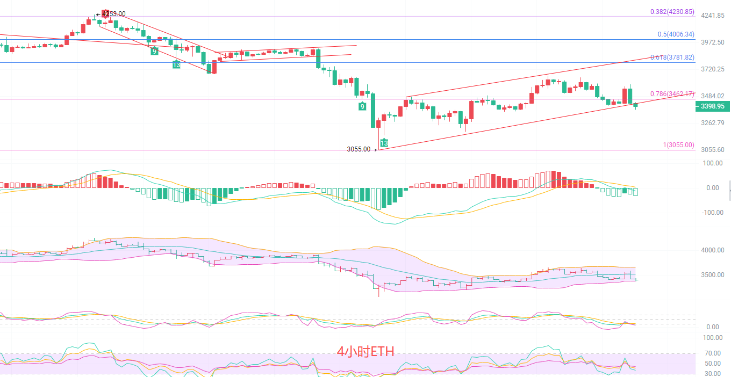Viewport: 731px width, 377px height.
Task: Select the latest candlestick left of the price tag
Action: coord(636,105)
